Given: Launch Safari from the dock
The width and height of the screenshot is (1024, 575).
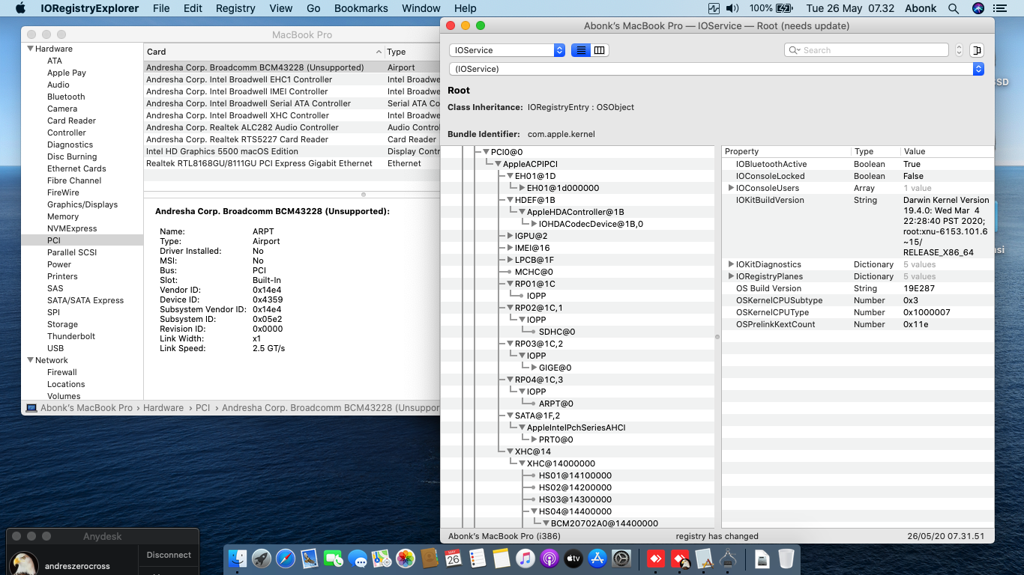Looking at the screenshot, I should [286, 559].
